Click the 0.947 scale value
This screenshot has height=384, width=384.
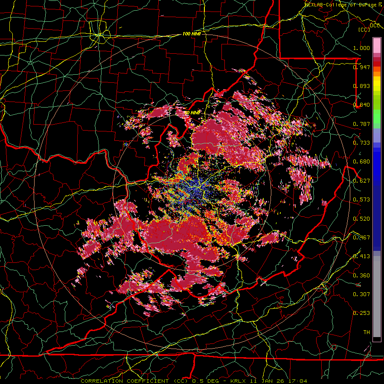pyautogui.click(x=361, y=67)
